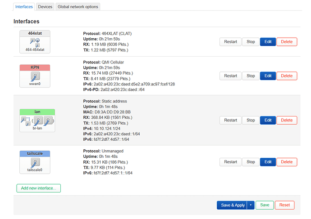Click the br-lan bridge icon
Viewport: 311px width, 219px height.
(x=37, y=120)
